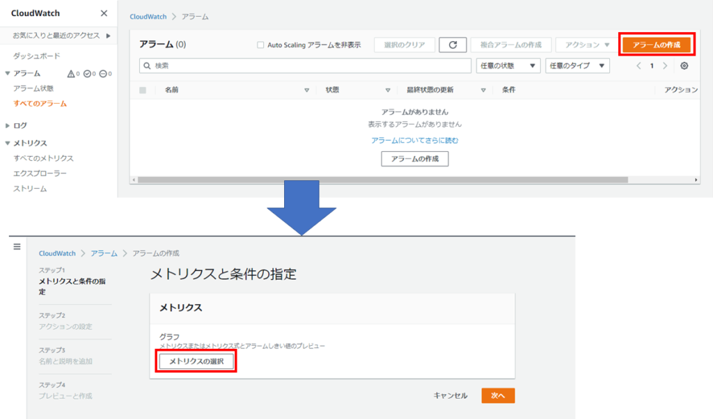The image size is (713, 419).
Task: Click アラーム breadcrumb link in wizard
Action: (104, 253)
